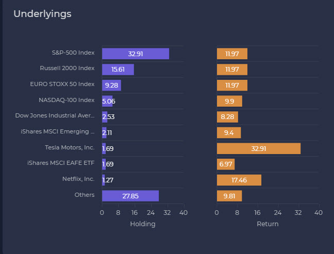Click the Tesla Motors, Inc. label
Screen dimensions: 334x254
70,147
